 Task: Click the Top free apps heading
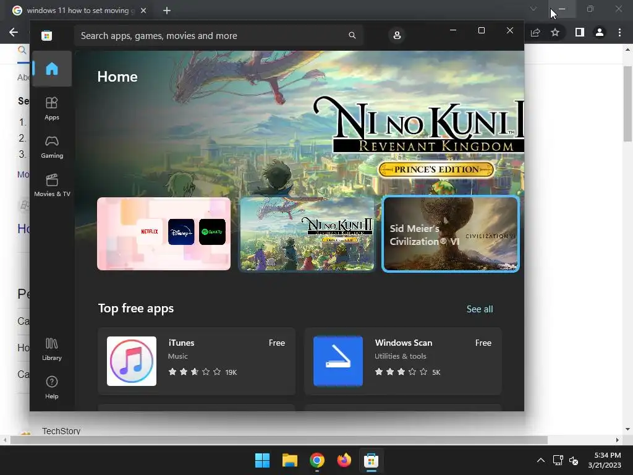(x=136, y=308)
